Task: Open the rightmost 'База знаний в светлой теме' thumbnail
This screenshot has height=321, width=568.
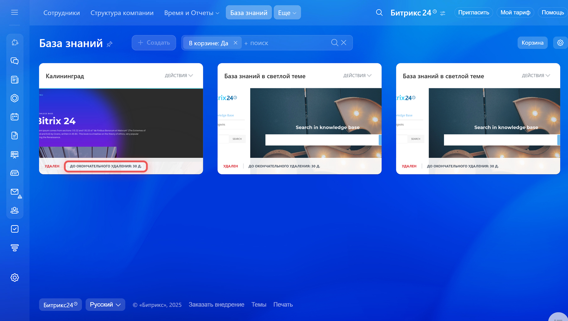Action: tap(478, 123)
